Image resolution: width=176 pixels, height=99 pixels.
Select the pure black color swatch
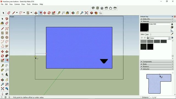(150, 46)
